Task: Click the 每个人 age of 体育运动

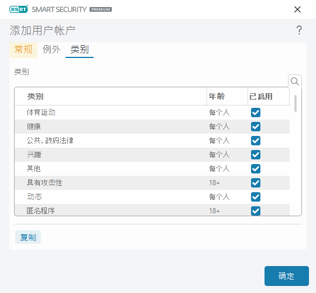Action: 219,113
